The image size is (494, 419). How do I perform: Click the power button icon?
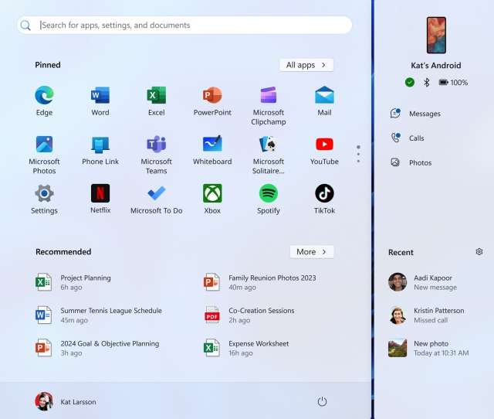coord(322,402)
